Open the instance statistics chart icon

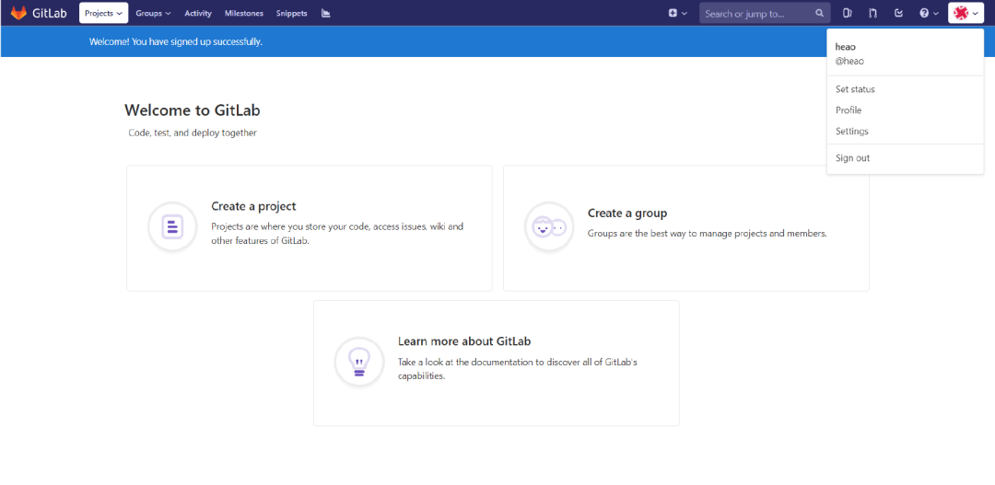click(x=326, y=13)
